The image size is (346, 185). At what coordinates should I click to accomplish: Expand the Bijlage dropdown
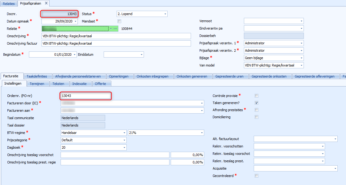(x=301, y=58)
